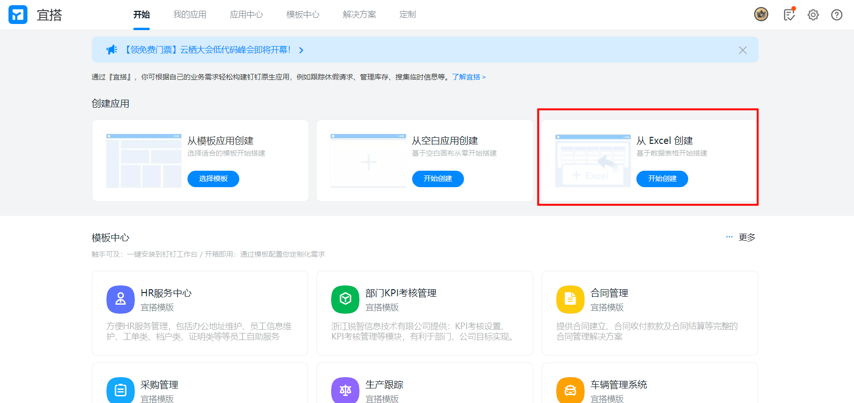The height and width of the screenshot is (403, 854).
Task: Open the 合同管理 template title
Action: [x=609, y=293]
